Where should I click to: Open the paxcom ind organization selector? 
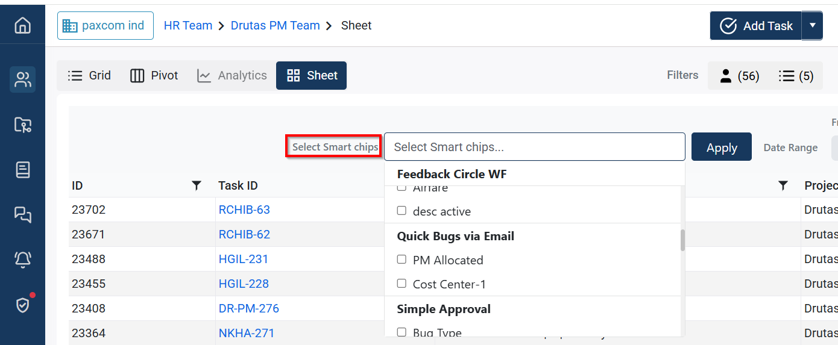[x=105, y=26]
